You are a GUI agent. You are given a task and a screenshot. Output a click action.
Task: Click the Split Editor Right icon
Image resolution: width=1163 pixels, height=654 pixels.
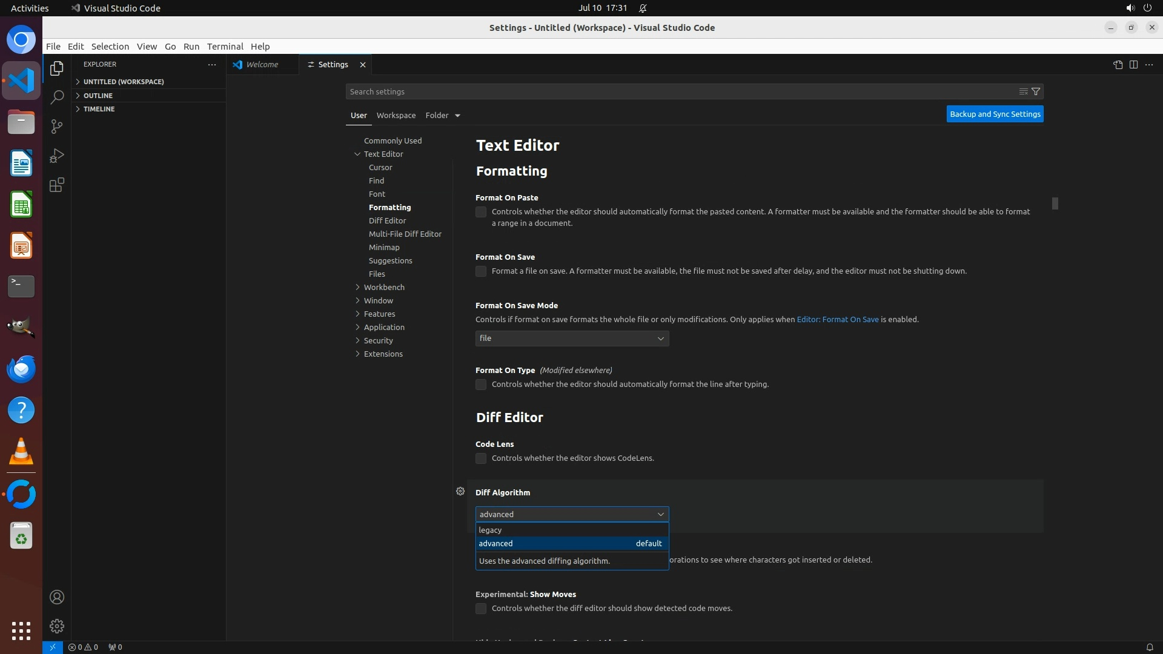(1133, 65)
